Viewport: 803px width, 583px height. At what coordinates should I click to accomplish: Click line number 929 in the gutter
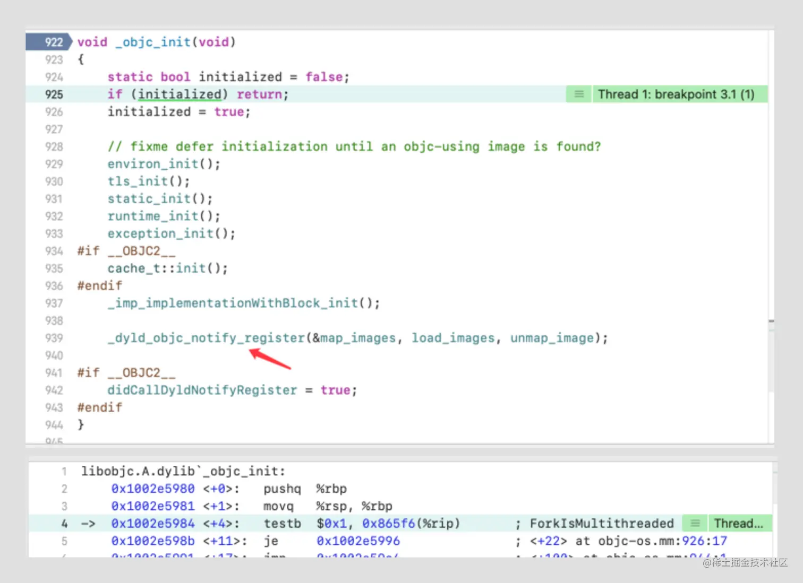tap(54, 164)
